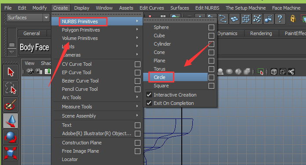
Task: Open Circle options box
Action: click(211, 77)
